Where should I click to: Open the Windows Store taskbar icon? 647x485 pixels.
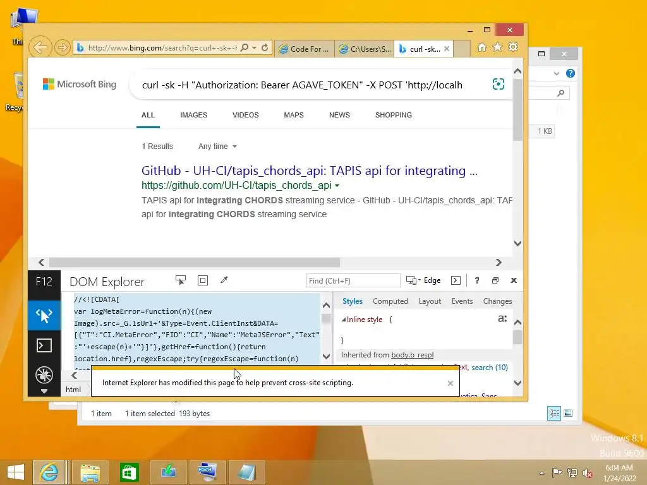tap(129, 472)
